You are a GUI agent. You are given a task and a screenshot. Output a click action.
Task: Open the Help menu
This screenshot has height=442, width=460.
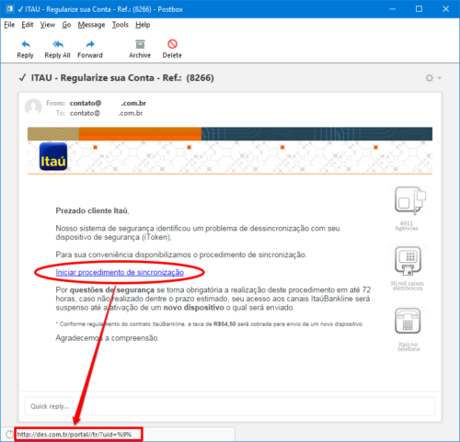coord(143,25)
